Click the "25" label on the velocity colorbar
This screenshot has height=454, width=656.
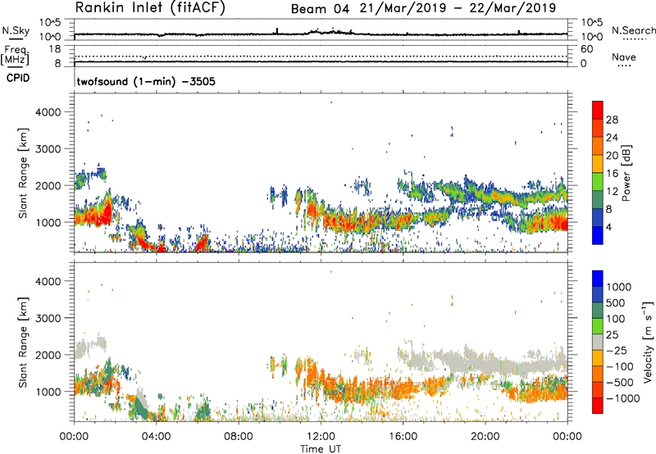point(612,335)
